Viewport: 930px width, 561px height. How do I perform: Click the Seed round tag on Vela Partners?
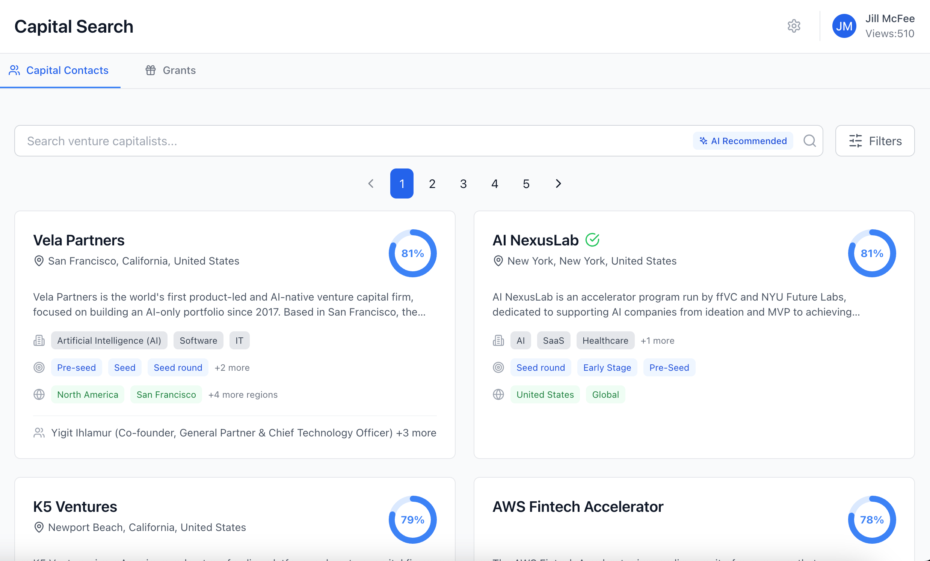pos(178,368)
